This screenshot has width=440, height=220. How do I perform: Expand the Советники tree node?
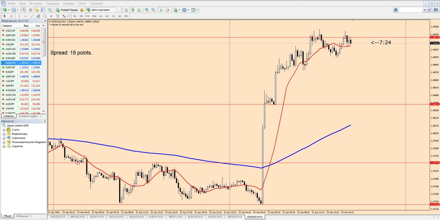pos(4,138)
